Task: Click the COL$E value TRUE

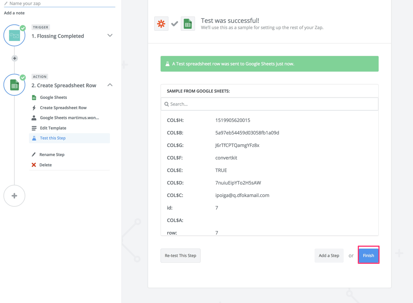Action: pos(221,170)
